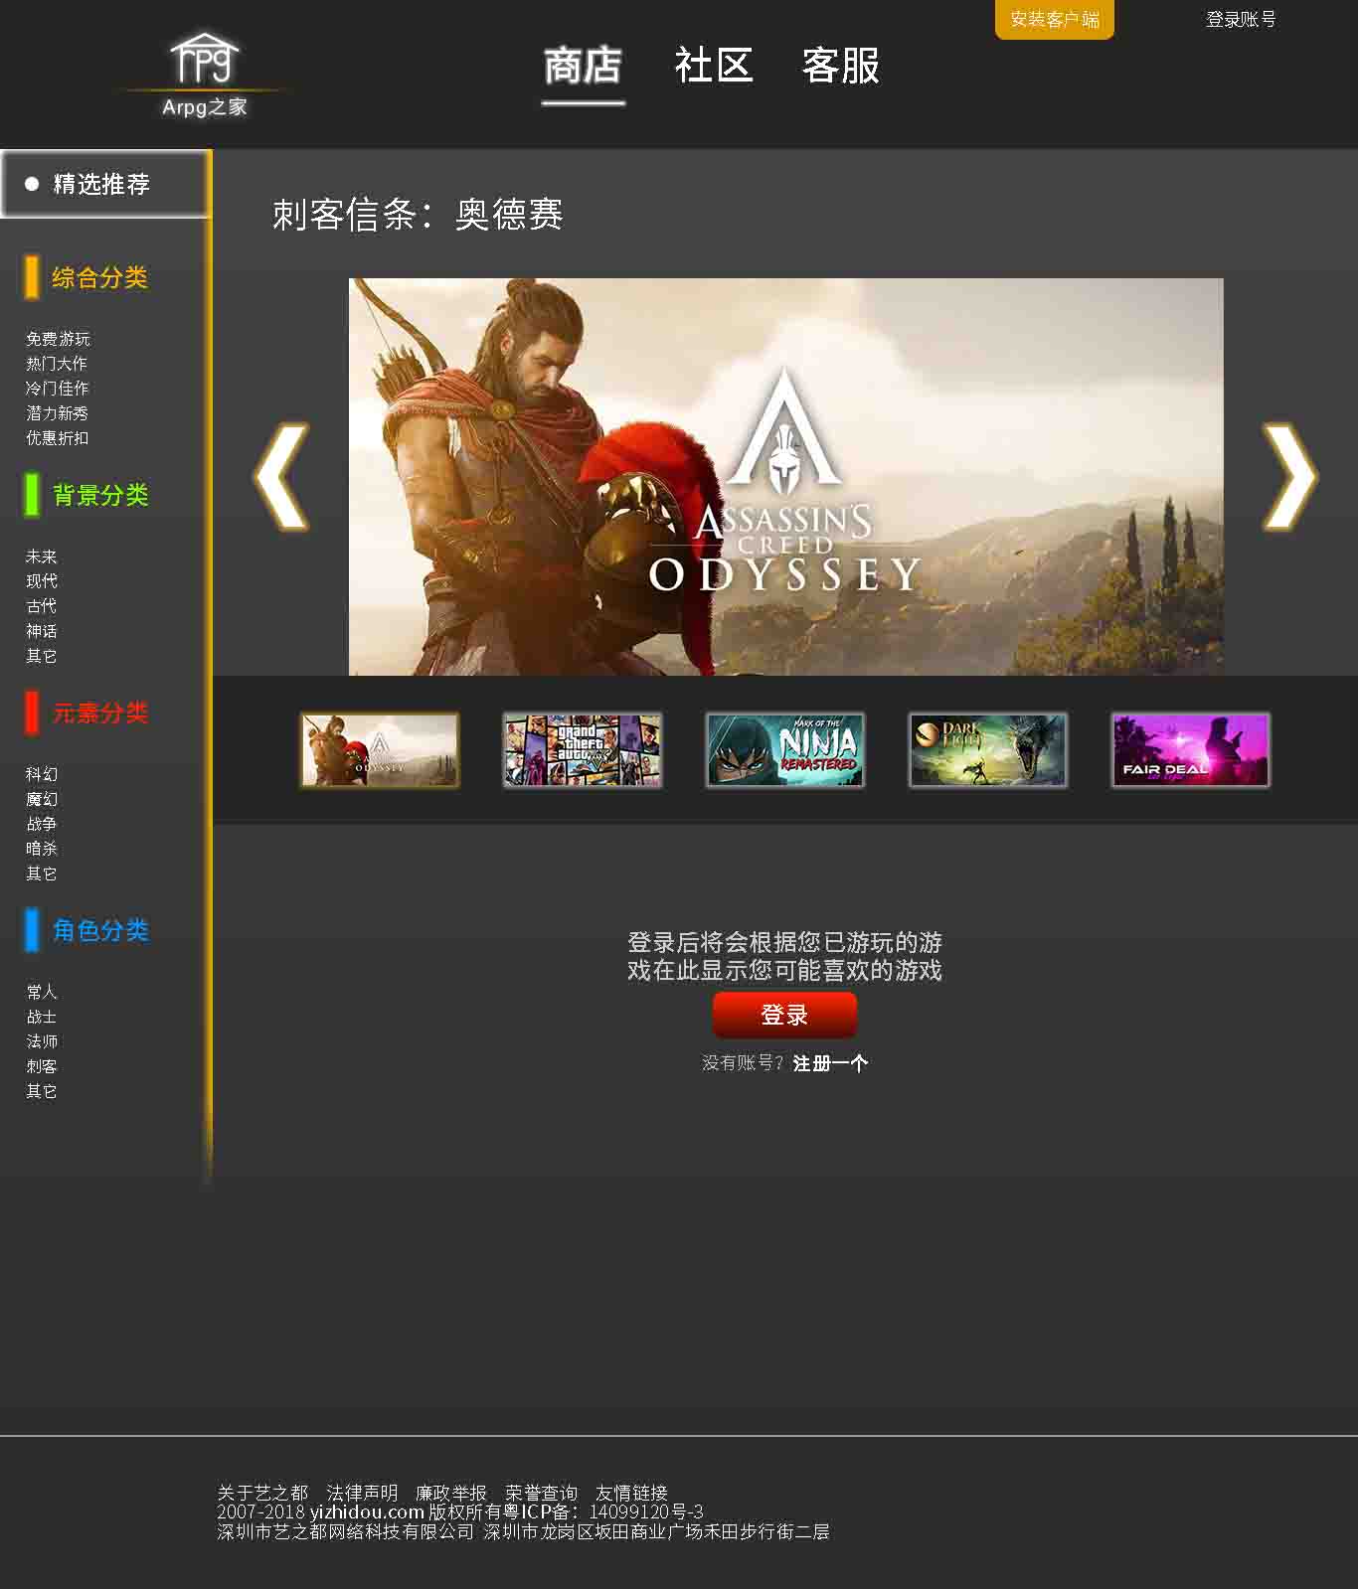
Task: Select the 潜力新秀 category
Action: tap(57, 413)
